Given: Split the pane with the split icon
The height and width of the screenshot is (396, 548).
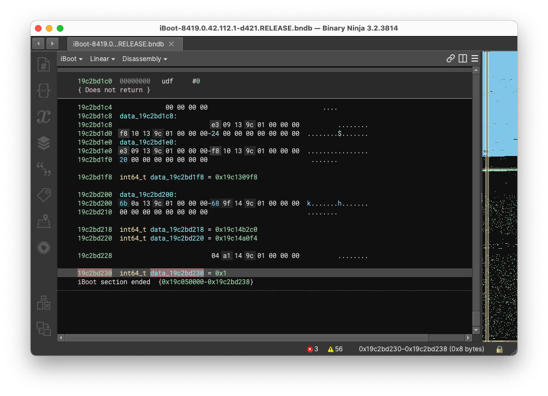Looking at the screenshot, I should (463, 58).
